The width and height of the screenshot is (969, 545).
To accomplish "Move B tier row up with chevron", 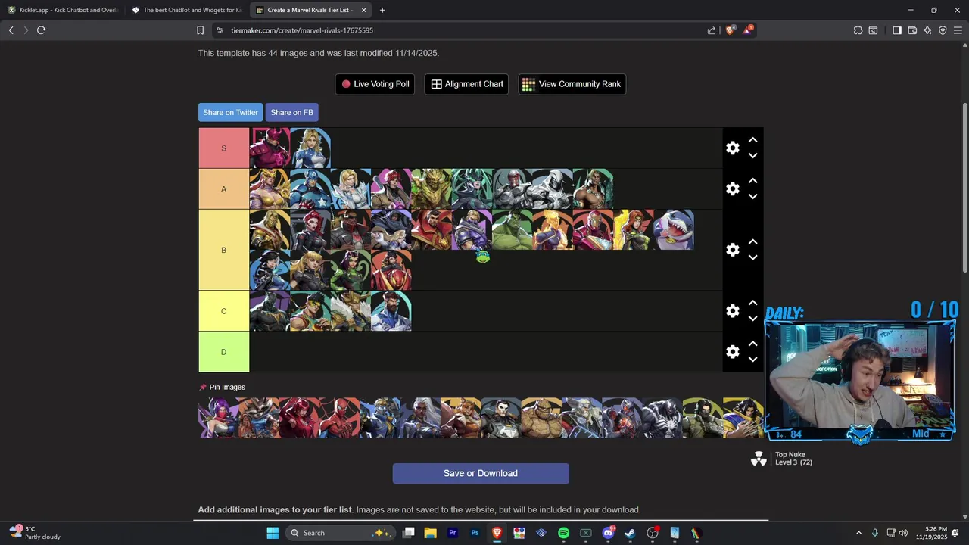I will coord(752,242).
